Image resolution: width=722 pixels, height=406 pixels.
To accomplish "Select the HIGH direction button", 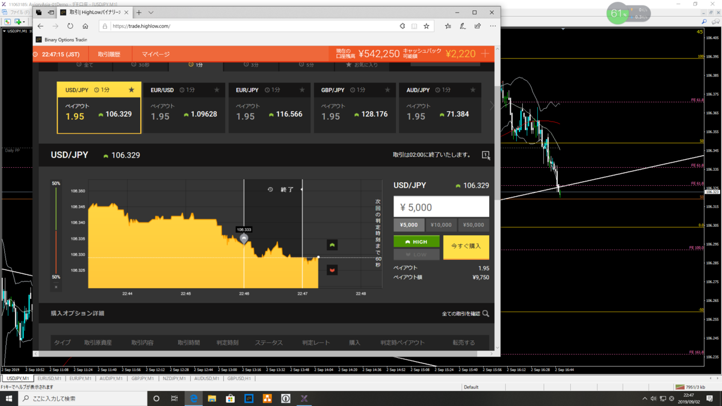I will 416,242.
